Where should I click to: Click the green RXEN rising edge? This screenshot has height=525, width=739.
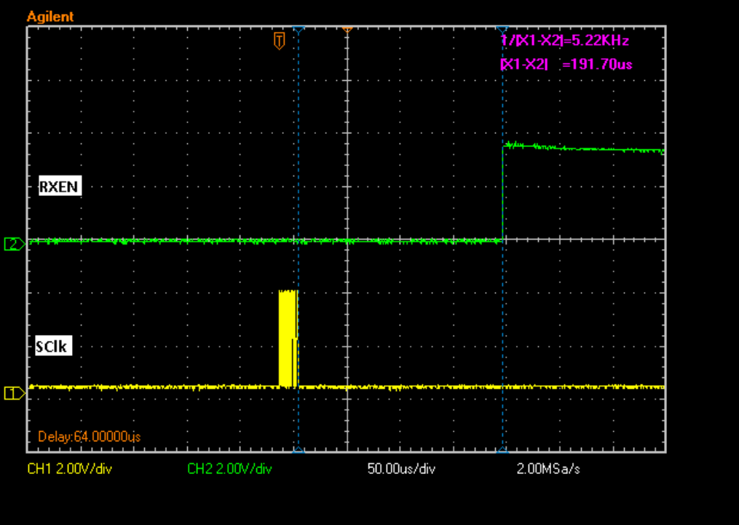503,193
